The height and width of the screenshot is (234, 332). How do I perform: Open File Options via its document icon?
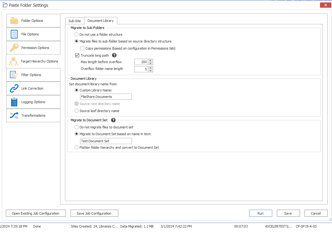pyautogui.click(x=13, y=34)
